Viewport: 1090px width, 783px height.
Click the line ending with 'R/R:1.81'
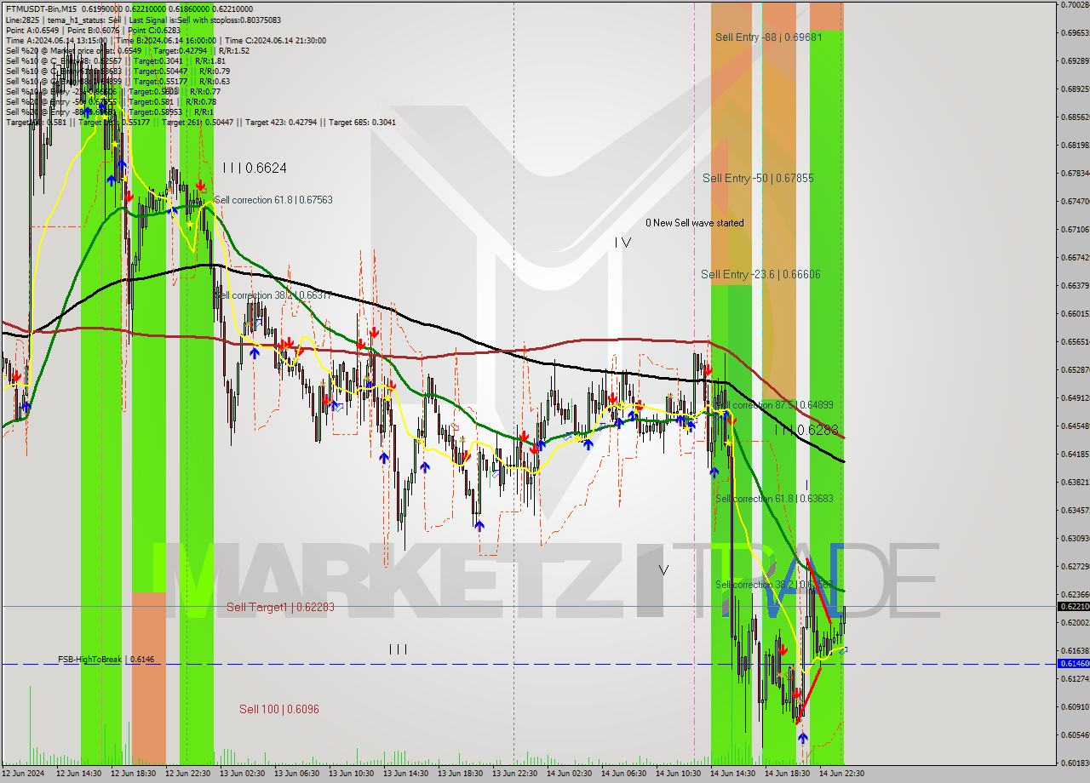(x=116, y=60)
